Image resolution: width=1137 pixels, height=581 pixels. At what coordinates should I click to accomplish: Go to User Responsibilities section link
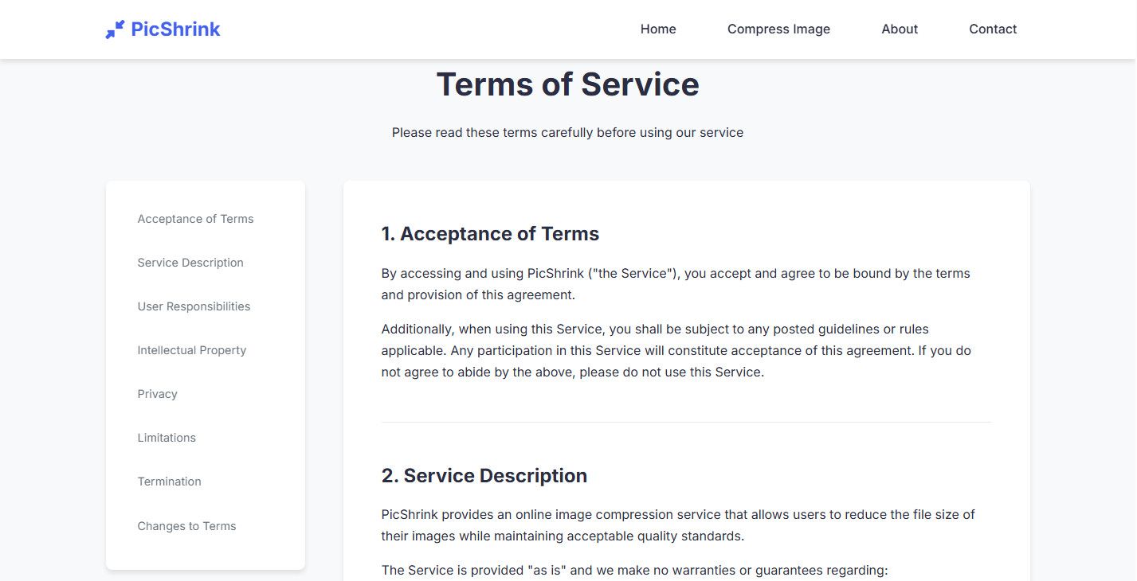coord(194,306)
